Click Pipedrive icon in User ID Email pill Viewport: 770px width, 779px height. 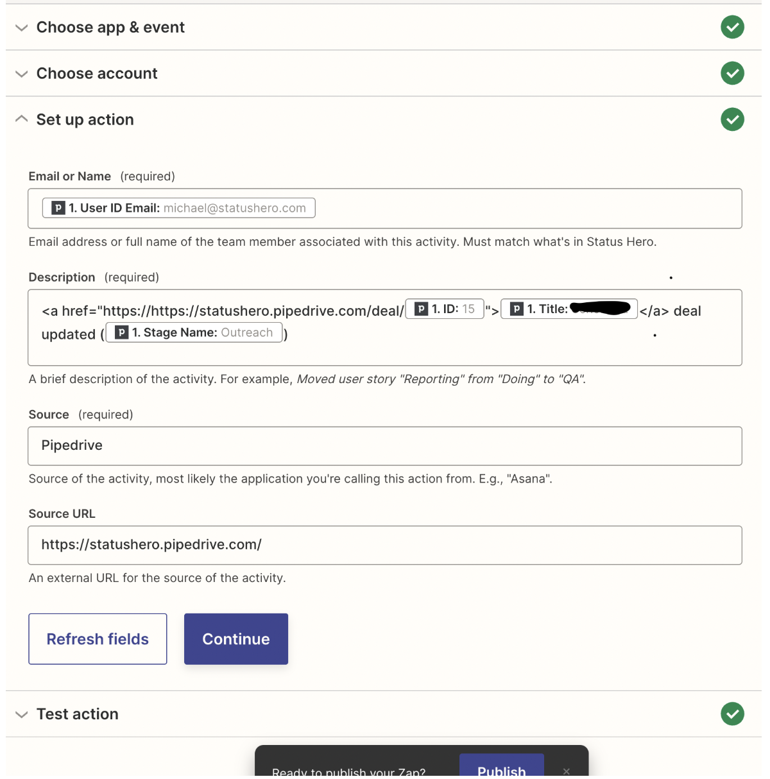click(x=58, y=208)
